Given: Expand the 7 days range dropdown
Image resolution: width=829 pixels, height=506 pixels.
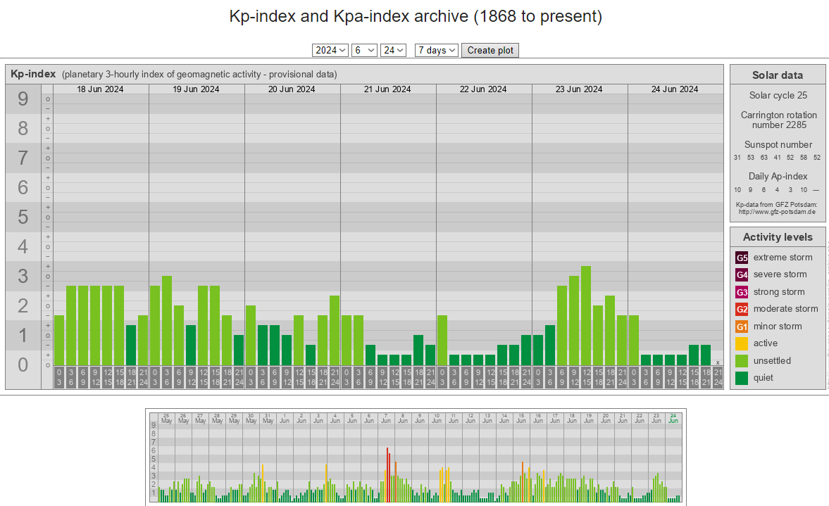Looking at the screenshot, I should [x=437, y=50].
